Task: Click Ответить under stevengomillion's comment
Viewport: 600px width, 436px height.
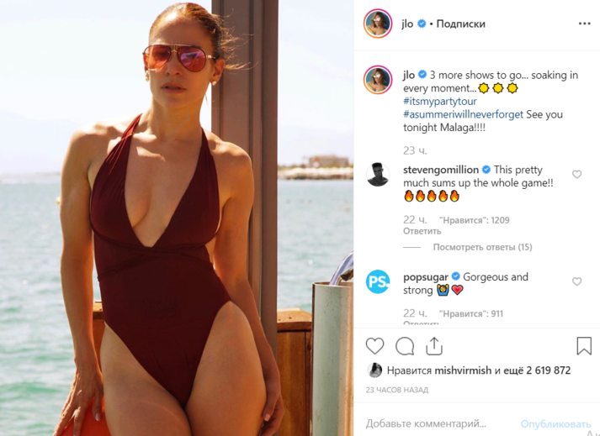Action: click(422, 231)
